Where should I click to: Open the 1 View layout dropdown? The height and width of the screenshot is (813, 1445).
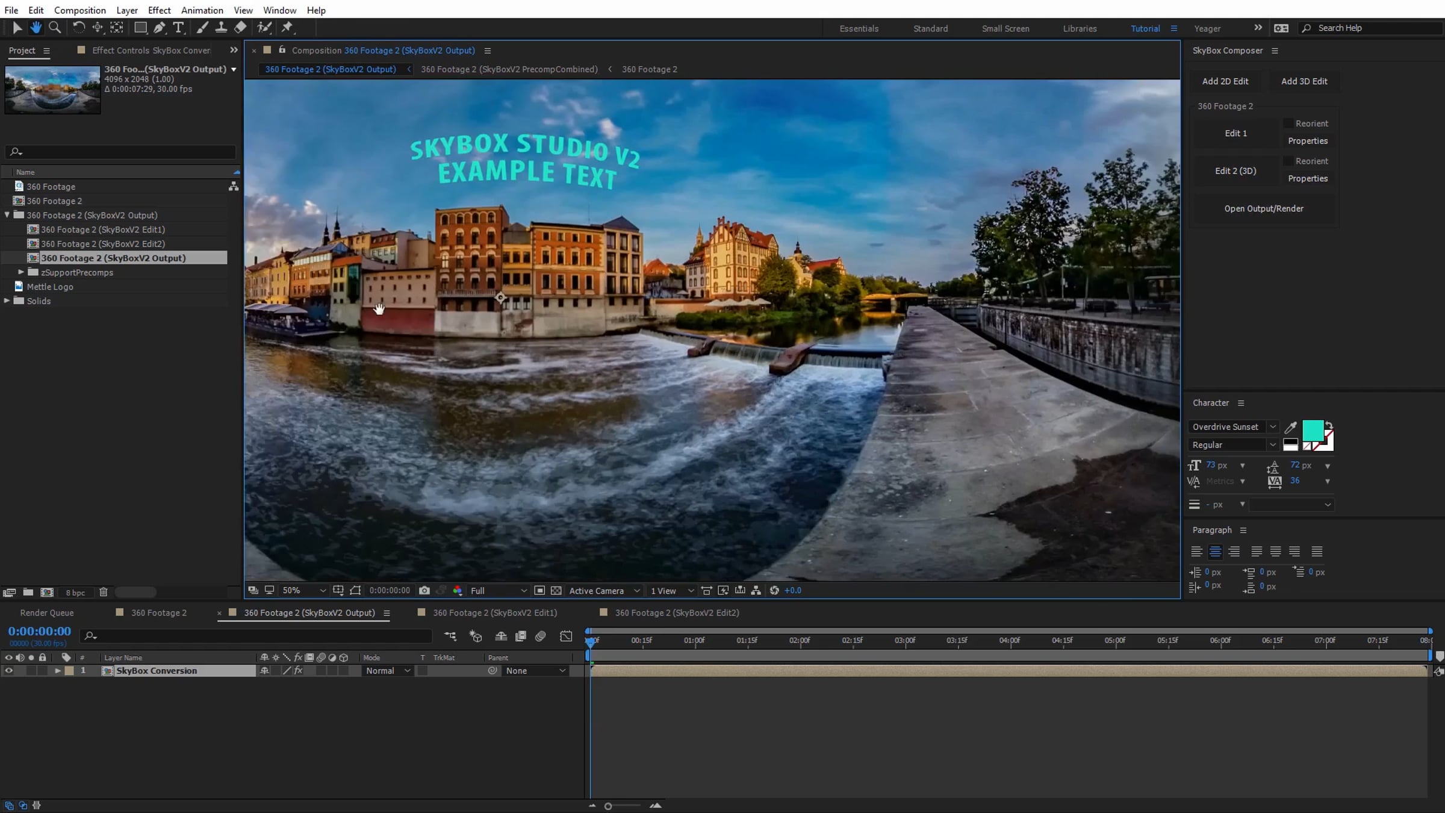672,591
